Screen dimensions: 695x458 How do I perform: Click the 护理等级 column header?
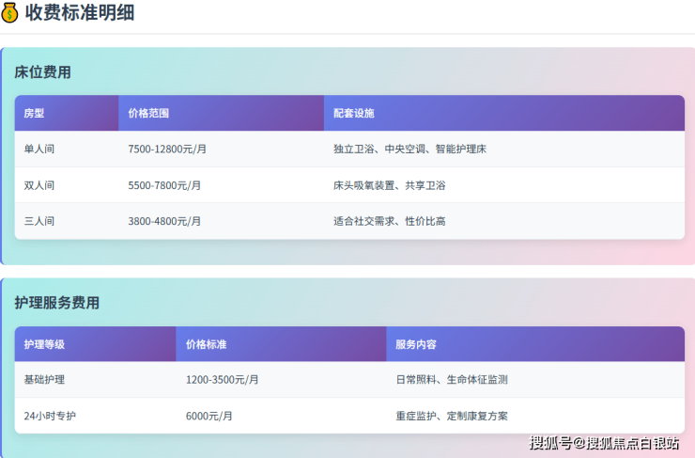(44, 344)
